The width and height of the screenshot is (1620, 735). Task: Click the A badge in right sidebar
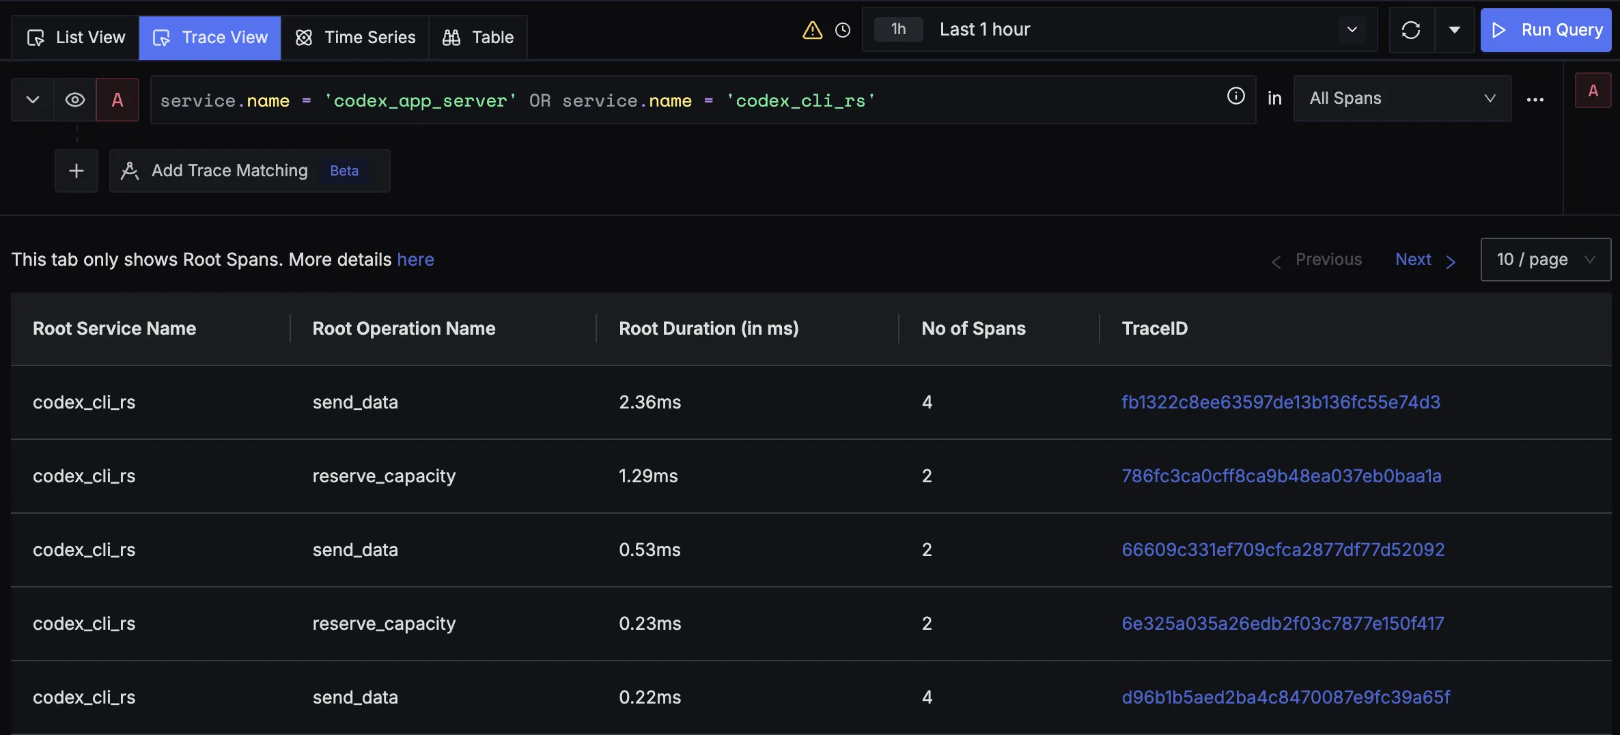point(1593,91)
